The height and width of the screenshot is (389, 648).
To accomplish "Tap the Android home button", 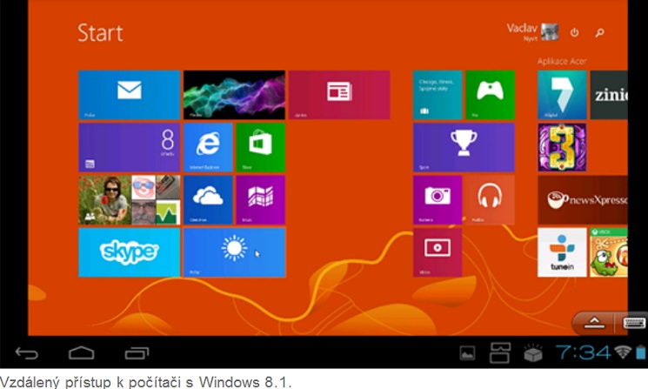I will [x=82, y=353].
